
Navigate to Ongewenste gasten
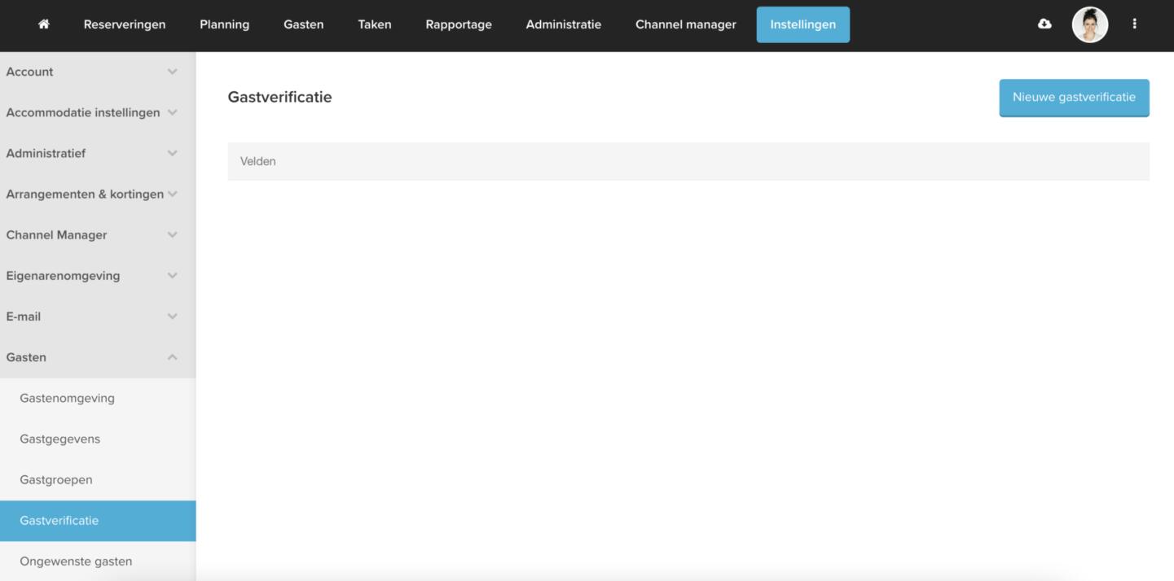76,561
